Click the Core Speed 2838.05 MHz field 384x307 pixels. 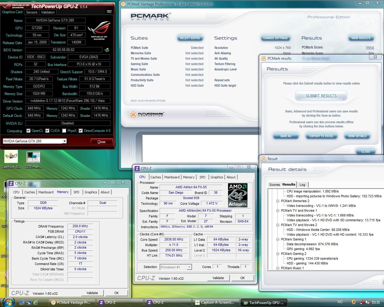click(x=174, y=239)
